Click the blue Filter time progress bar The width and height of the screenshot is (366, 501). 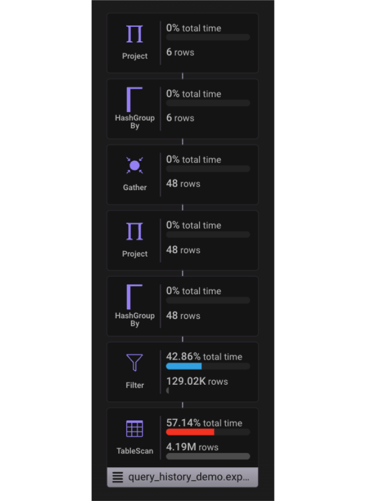pos(184,366)
